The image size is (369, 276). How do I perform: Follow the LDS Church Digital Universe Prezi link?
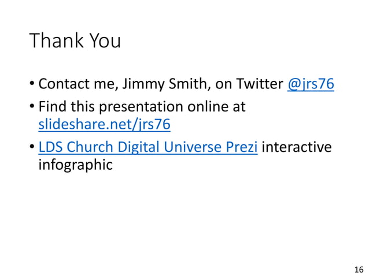point(149,148)
